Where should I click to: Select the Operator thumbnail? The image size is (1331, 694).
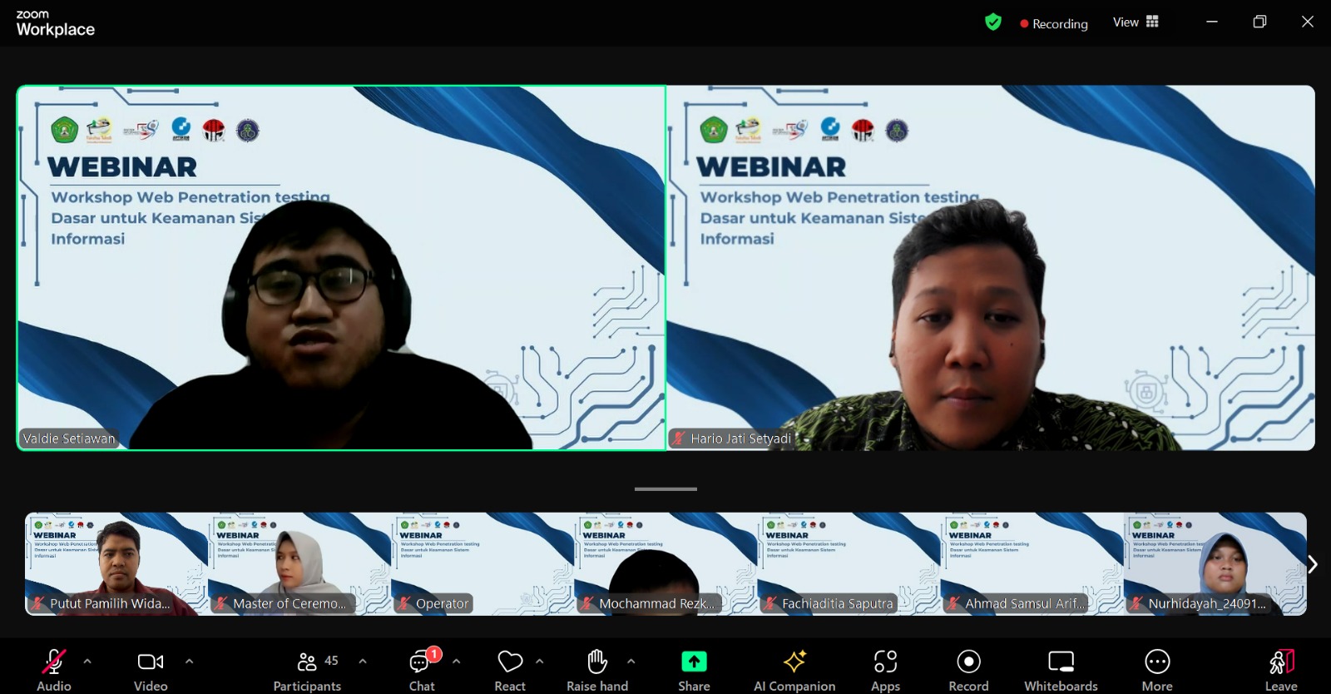pos(482,564)
